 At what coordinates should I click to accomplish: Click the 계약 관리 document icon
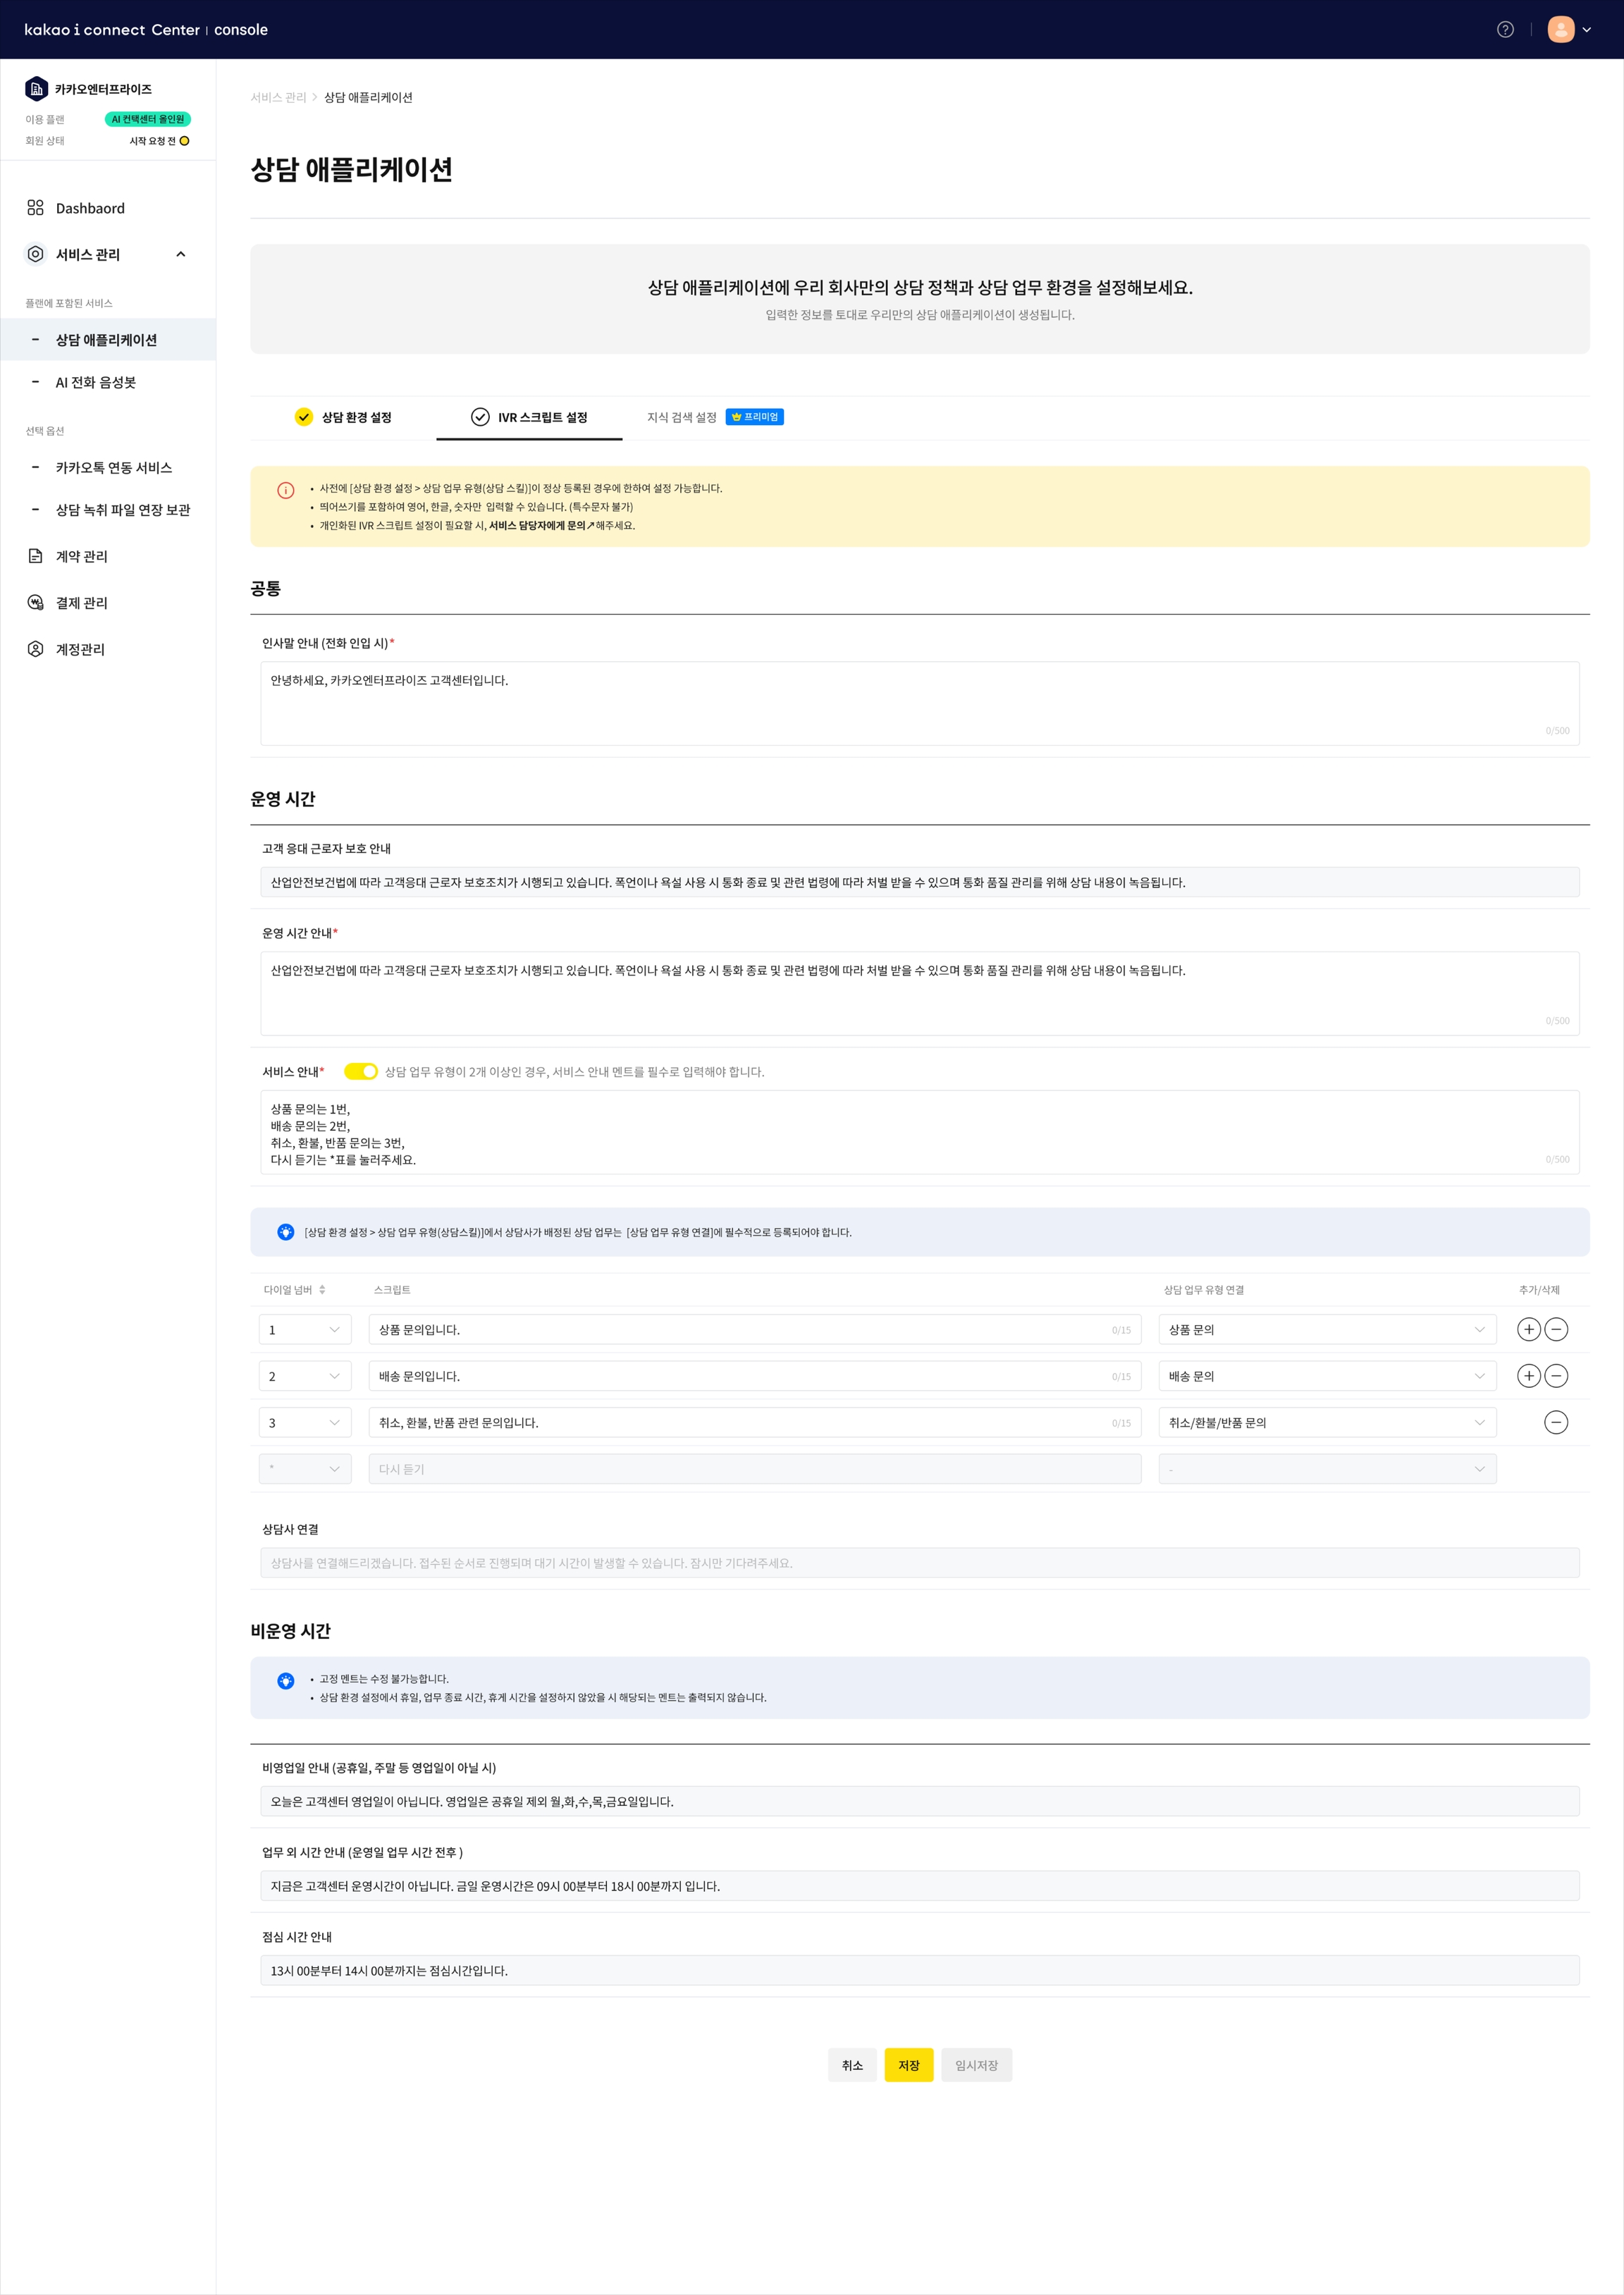pyautogui.click(x=35, y=556)
